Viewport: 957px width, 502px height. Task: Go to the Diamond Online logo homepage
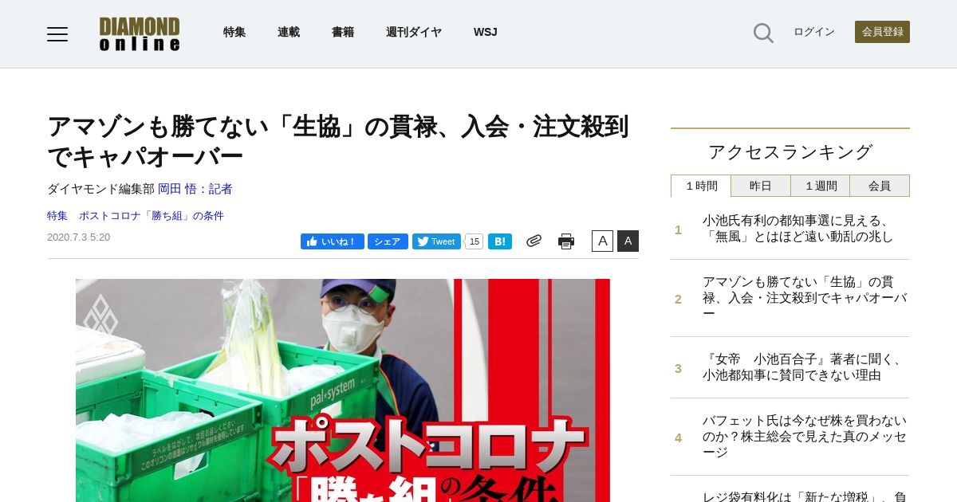click(x=140, y=33)
